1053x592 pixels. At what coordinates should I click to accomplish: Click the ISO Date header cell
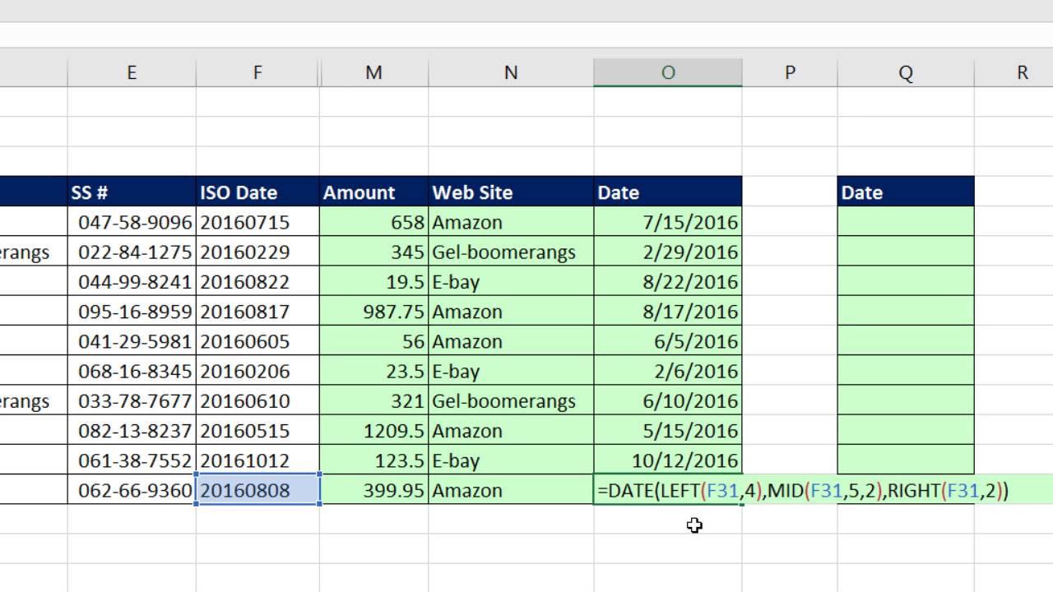point(257,192)
